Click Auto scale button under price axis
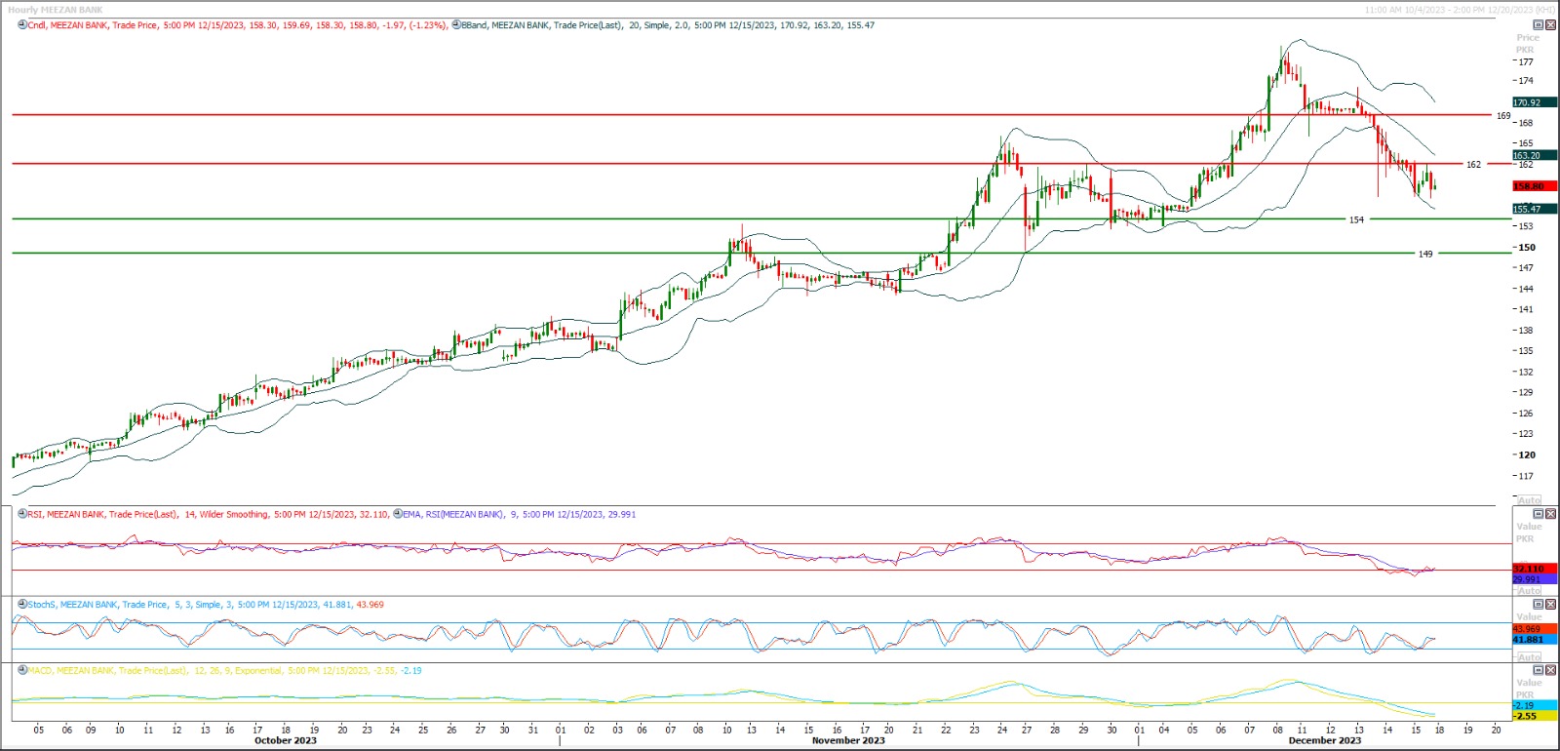This screenshot has height=751, width=1560. (x=1530, y=500)
